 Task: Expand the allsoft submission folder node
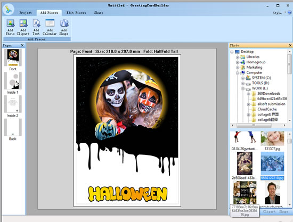tap(248, 104)
